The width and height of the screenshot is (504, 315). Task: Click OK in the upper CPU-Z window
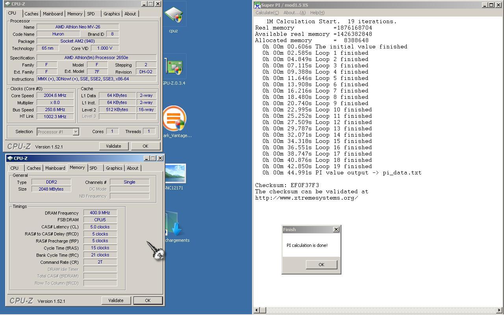click(x=145, y=146)
